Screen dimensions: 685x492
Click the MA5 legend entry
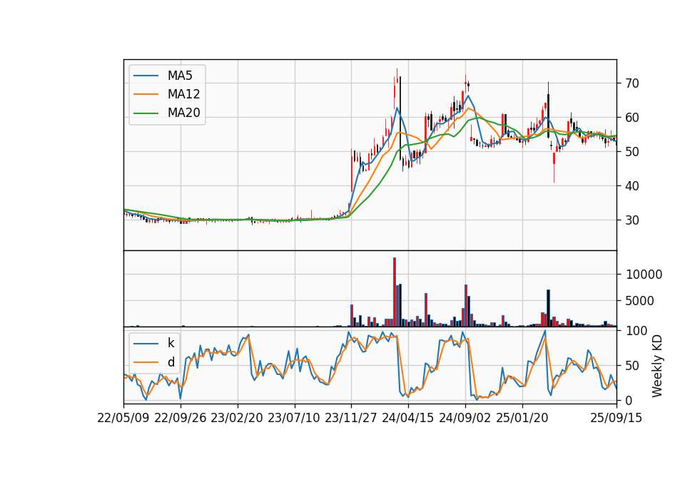click(163, 76)
